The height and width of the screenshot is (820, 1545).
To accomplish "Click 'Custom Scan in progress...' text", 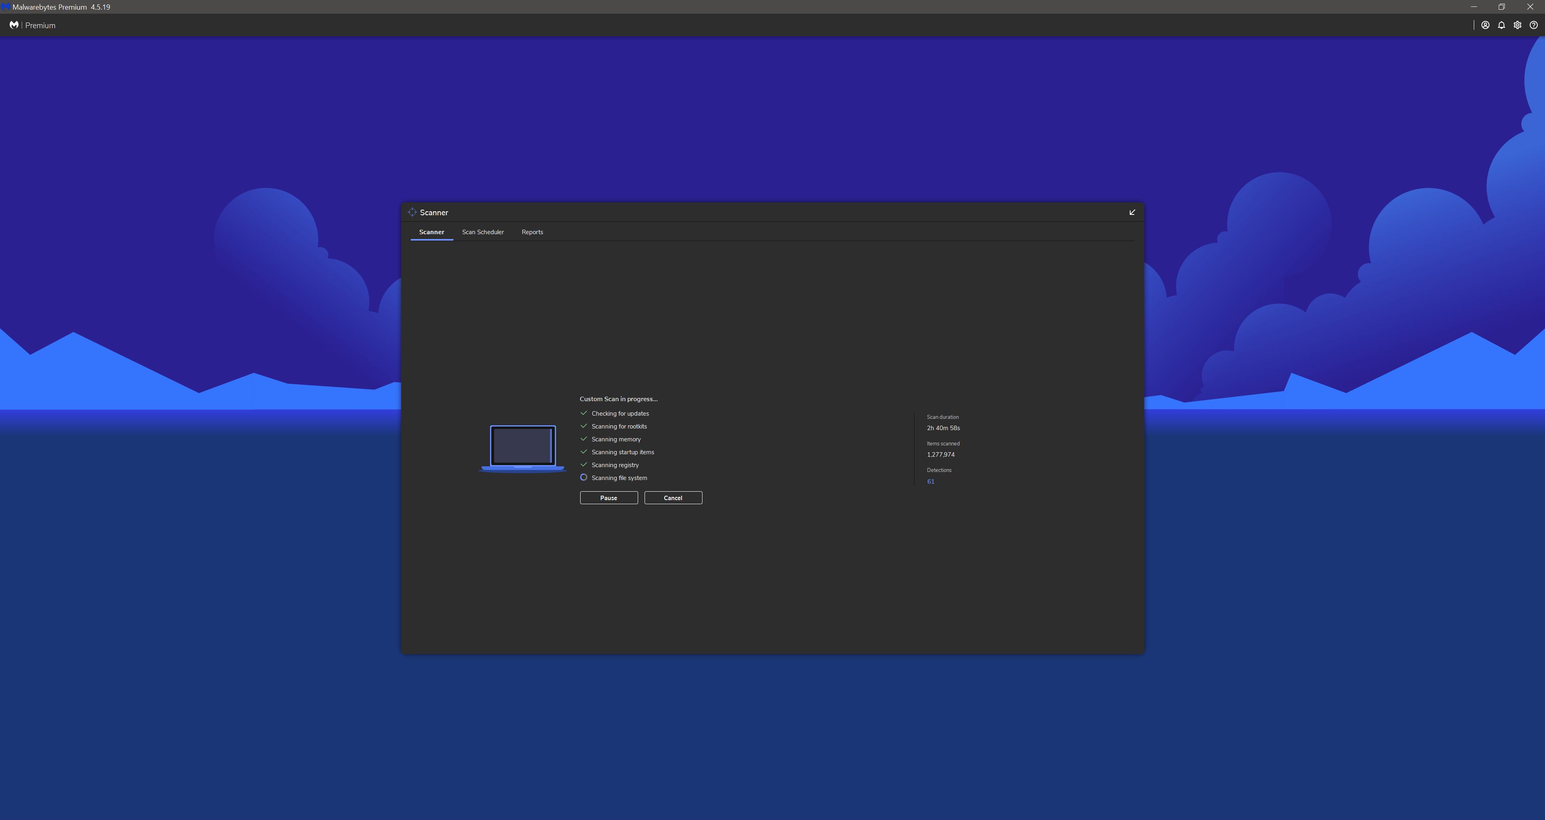I will (x=618, y=399).
